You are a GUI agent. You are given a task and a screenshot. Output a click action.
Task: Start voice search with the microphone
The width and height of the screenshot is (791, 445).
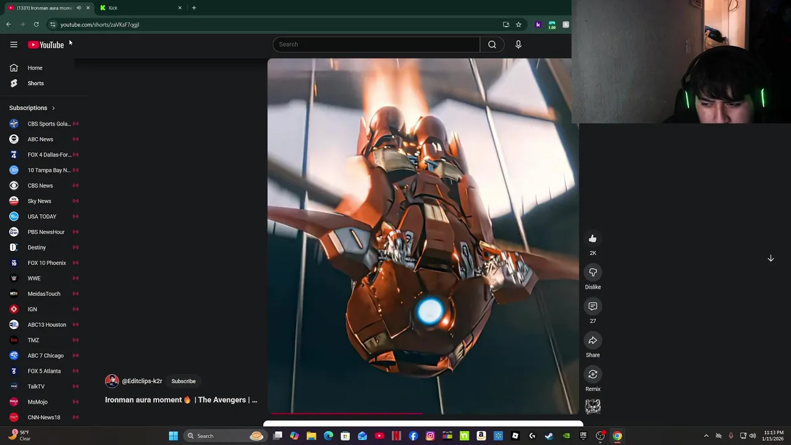pos(518,44)
